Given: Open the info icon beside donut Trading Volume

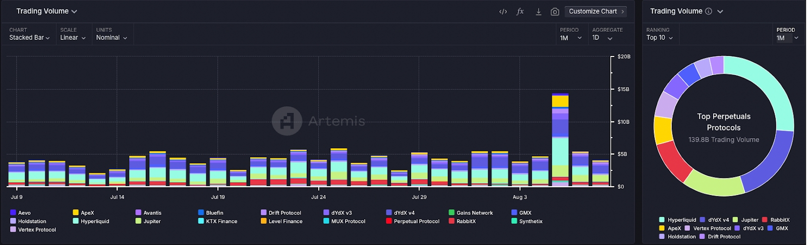Looking at the screenshot, I should pyautogui.click(x=708, y=11).
